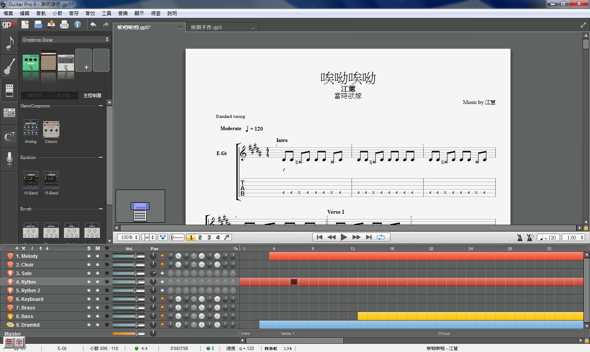Image resolution: width=590 pixels, height=352 pixels.
Task: Save the file using the download-arrow icon
Action: coord(51,25)
